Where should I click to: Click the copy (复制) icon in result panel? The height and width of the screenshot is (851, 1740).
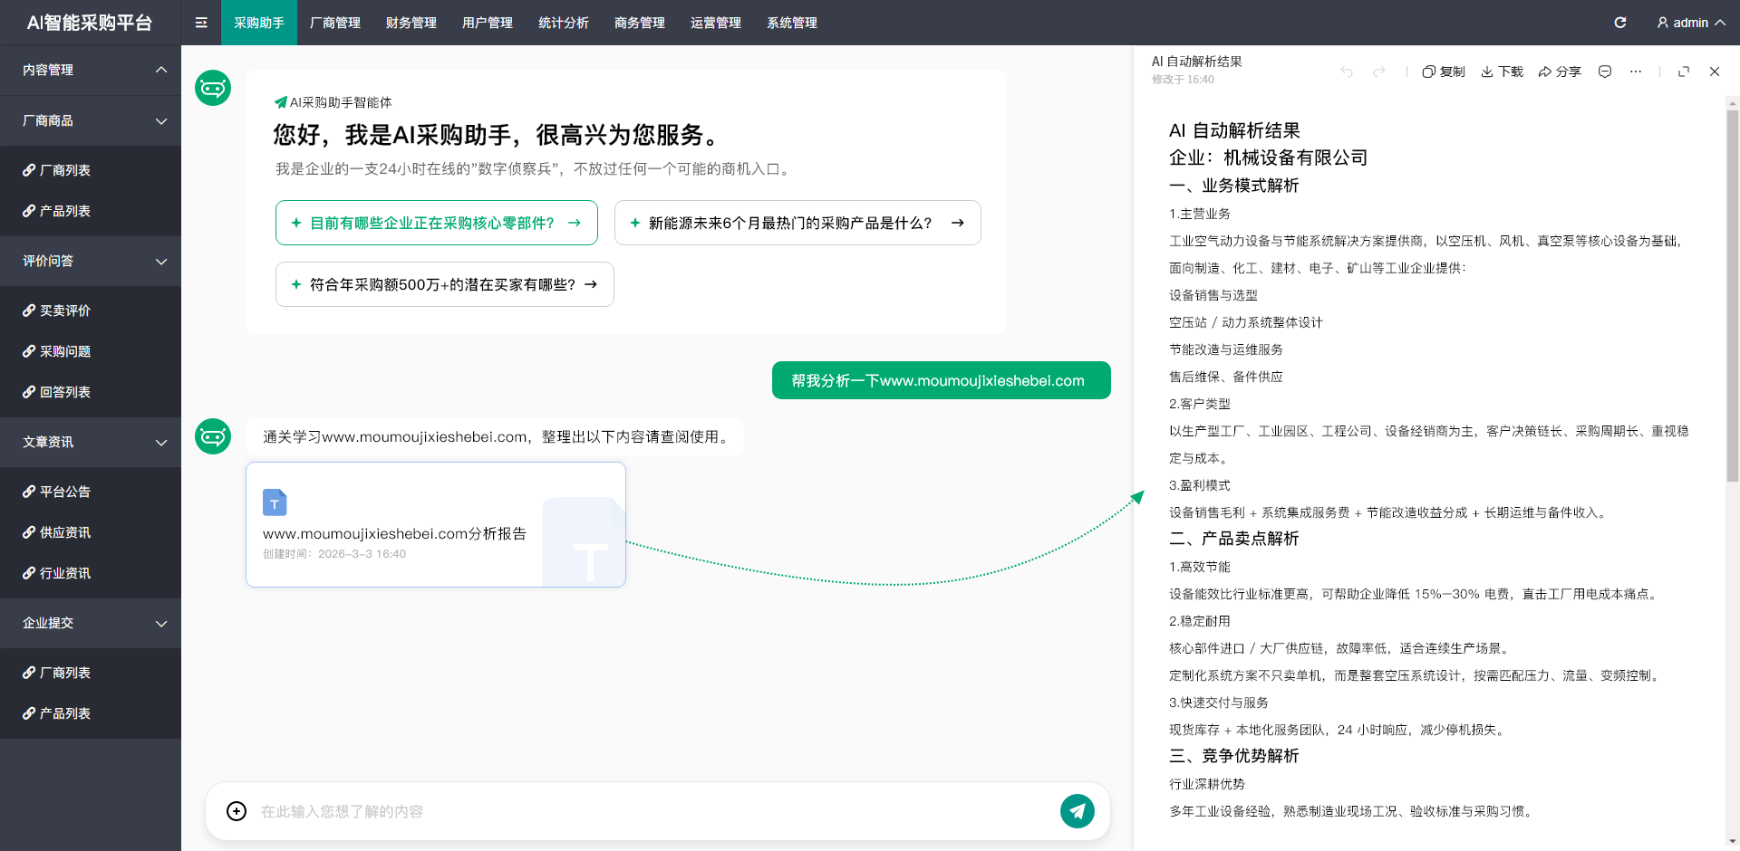(1443, 72)
